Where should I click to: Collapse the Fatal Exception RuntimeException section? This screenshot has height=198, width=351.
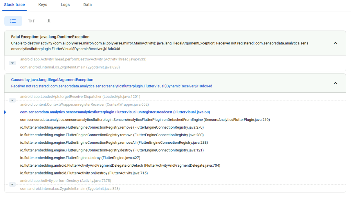pyautogui.click(x=335, y=43)
